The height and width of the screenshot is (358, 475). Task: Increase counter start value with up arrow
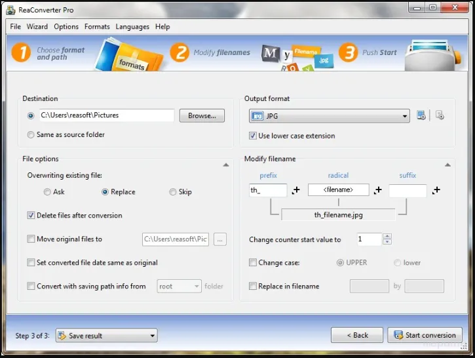click(x=387, y=236)
